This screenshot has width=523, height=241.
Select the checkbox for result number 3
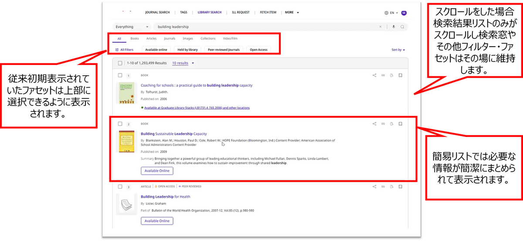click(x=120, y=187)
